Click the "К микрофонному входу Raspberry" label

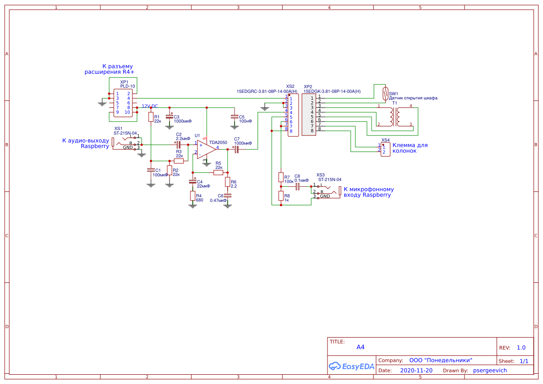point(367,192)
